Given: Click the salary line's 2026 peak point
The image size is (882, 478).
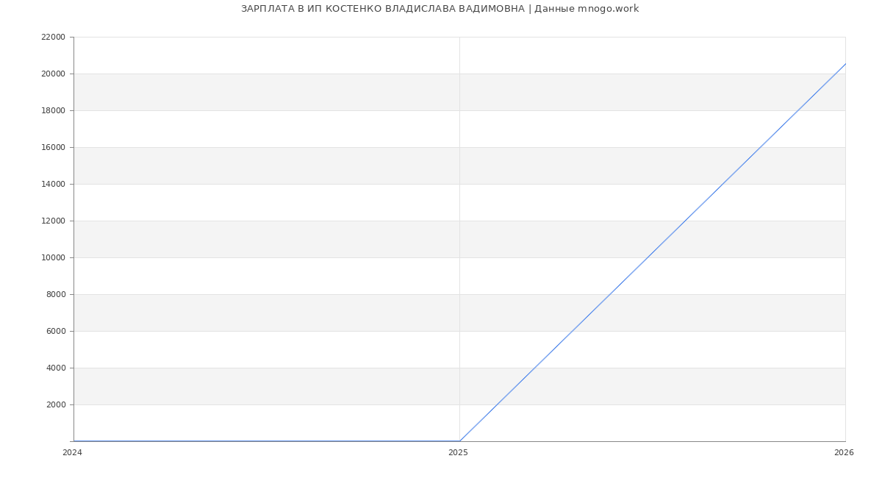Looking at the screenshot, I should 845,64.
